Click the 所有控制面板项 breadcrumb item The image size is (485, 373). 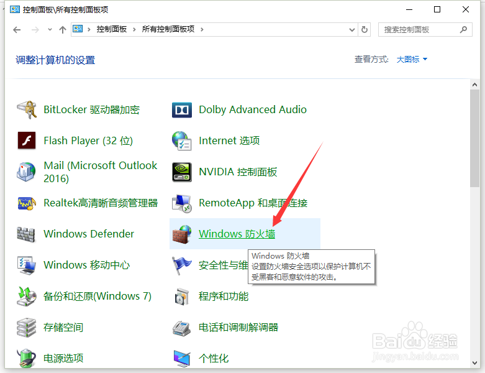(168, 29)
